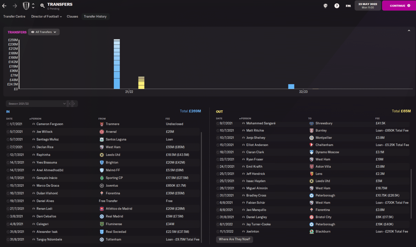Viewport: 416px width, 247px height.
Task: Click the FM menu icon
Action: pyautogui.click(x=348, y=6)
